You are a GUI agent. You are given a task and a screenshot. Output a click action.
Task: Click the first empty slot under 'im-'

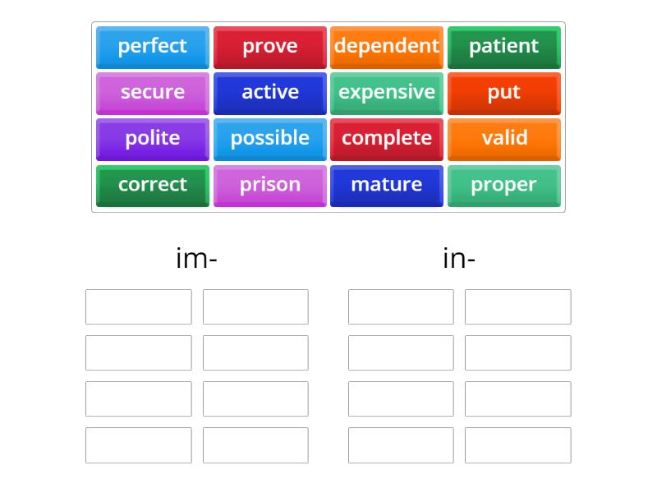coord(138,306)
